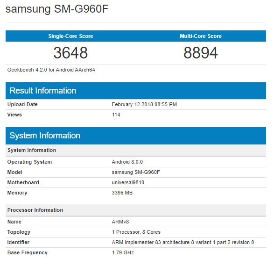
Task: Click the Base Frequency label
Action: (x=28, y=253)
